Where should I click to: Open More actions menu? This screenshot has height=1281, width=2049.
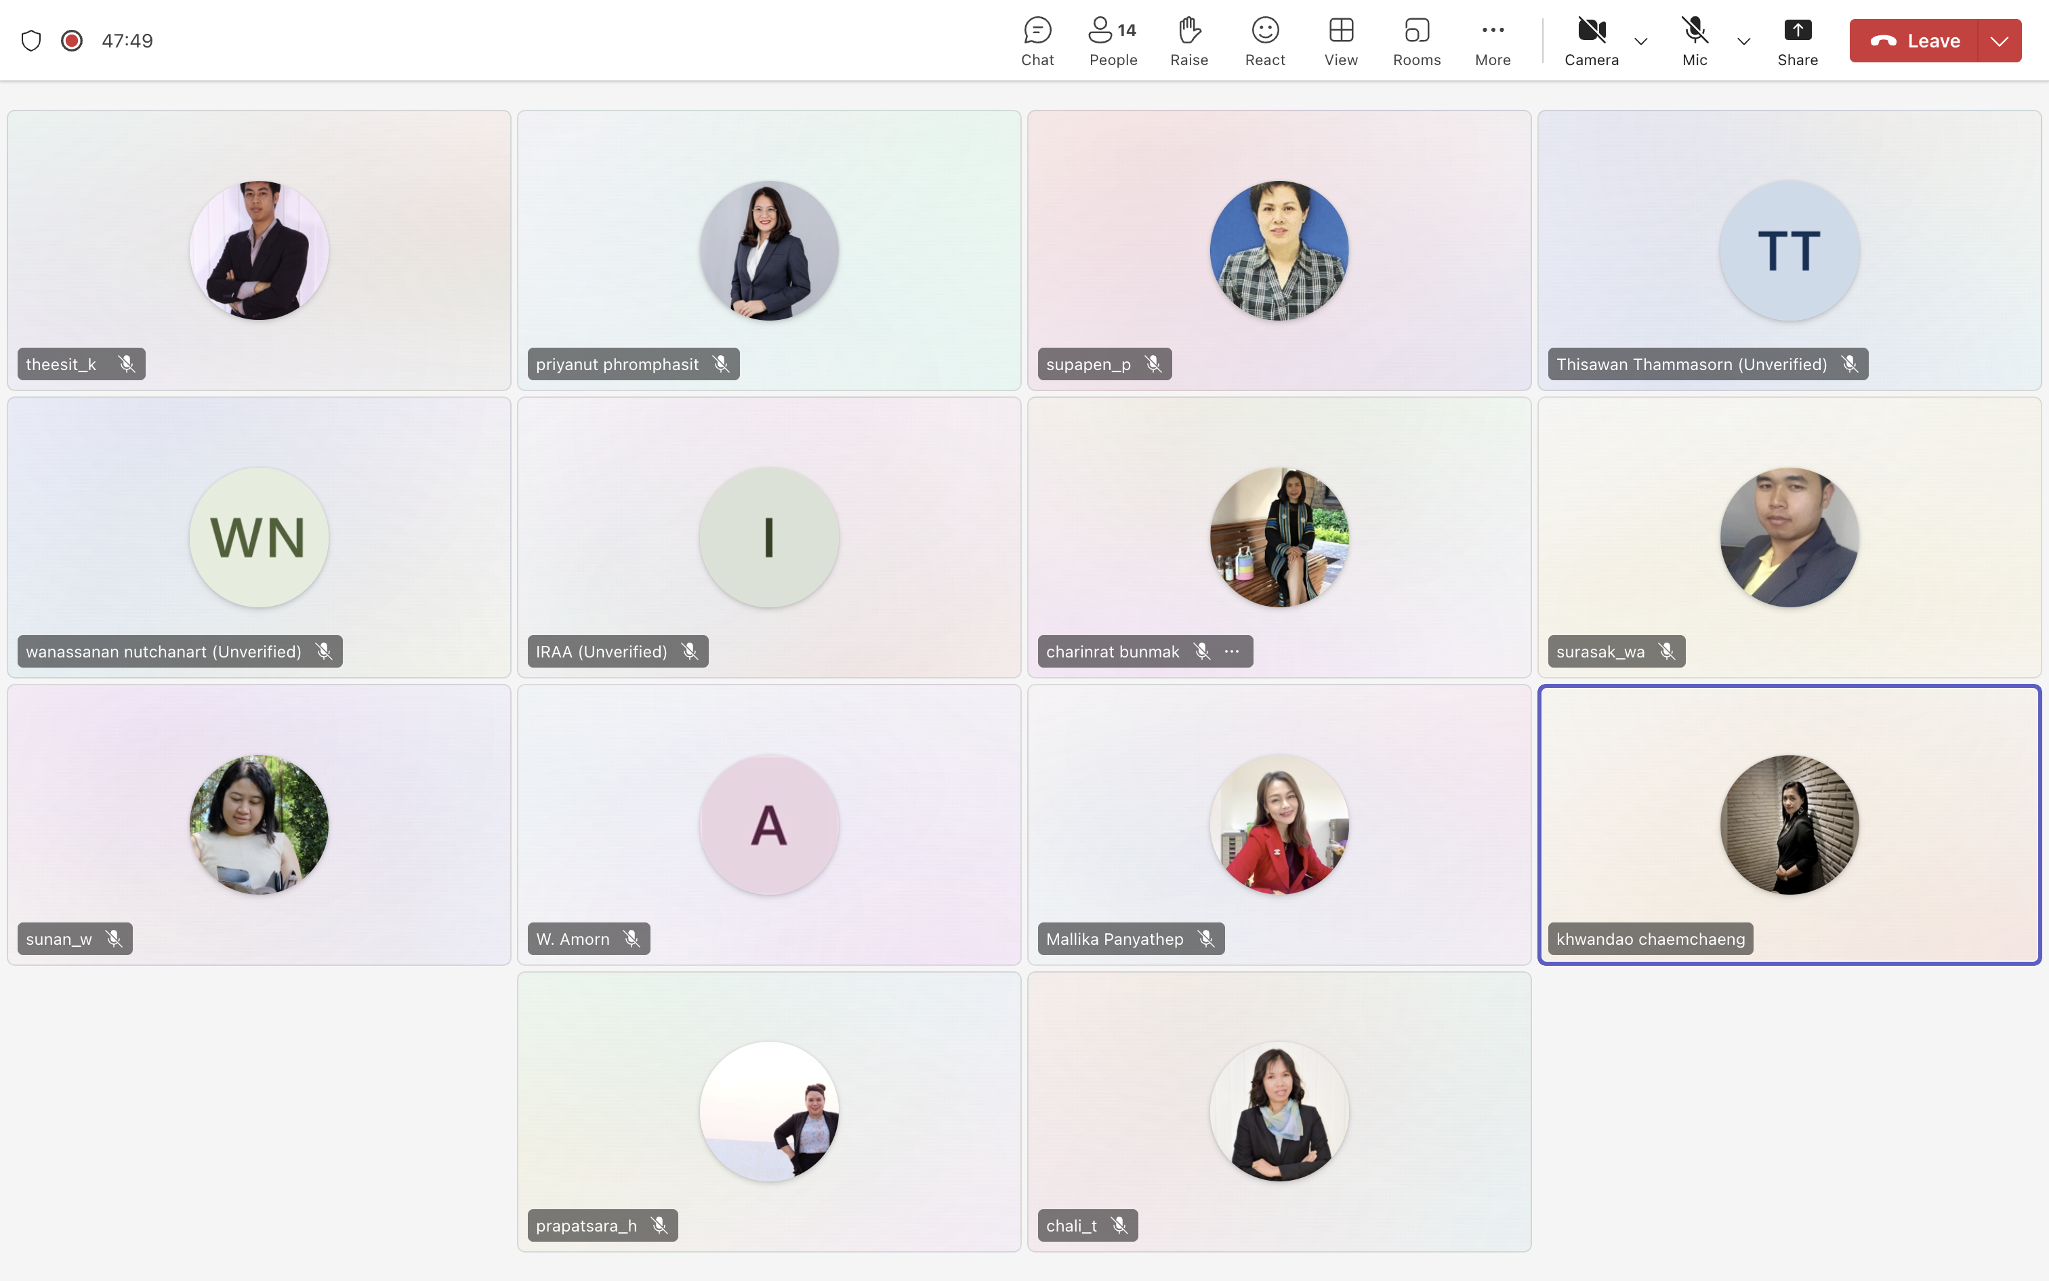(x=1492, y=41)
